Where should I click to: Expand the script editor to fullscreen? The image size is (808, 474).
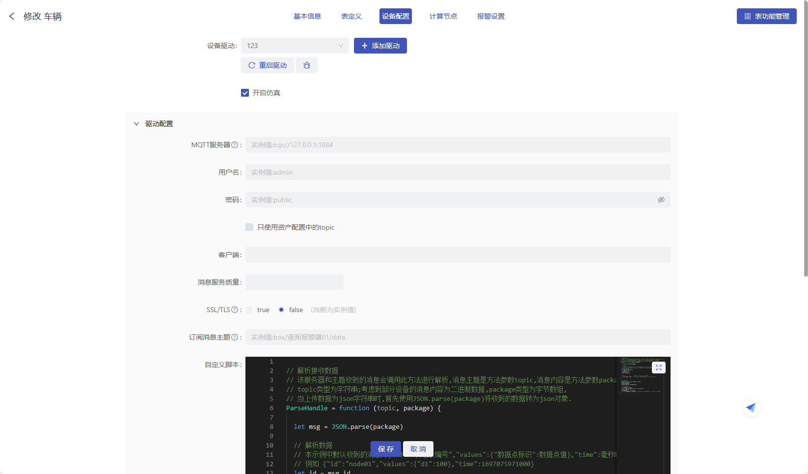tap(659, 368)
